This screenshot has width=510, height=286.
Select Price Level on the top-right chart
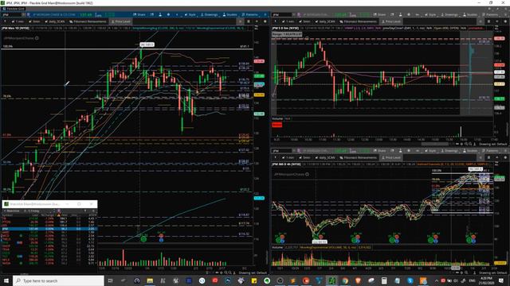[x=391, y=21]
